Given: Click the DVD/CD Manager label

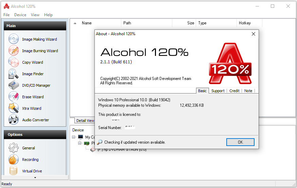Looking at the screenshot, I should tap(36, 85).
